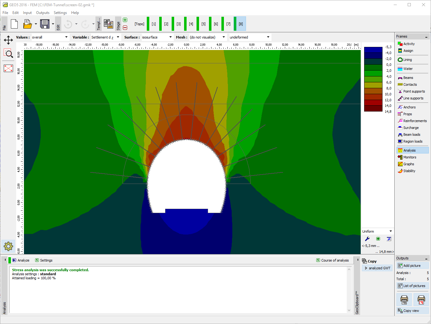
Task: Switch to construction stage [5] tab
Action: (x=203, y=24)
